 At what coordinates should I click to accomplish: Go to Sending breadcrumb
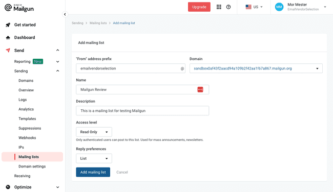(x=77, y=23)
